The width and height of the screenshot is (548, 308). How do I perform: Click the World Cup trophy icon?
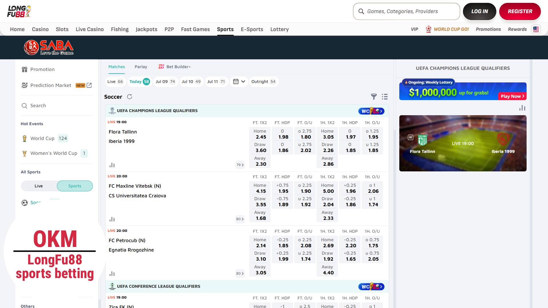pos(25,139)
